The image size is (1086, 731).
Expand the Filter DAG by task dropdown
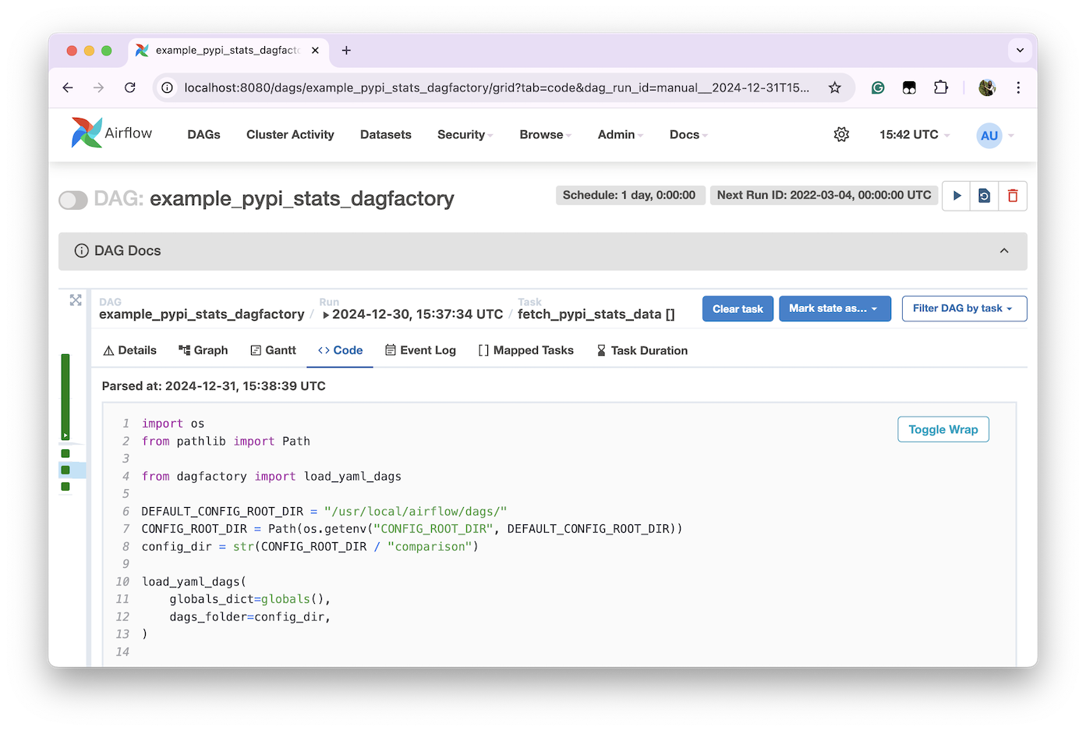point(964,309)
